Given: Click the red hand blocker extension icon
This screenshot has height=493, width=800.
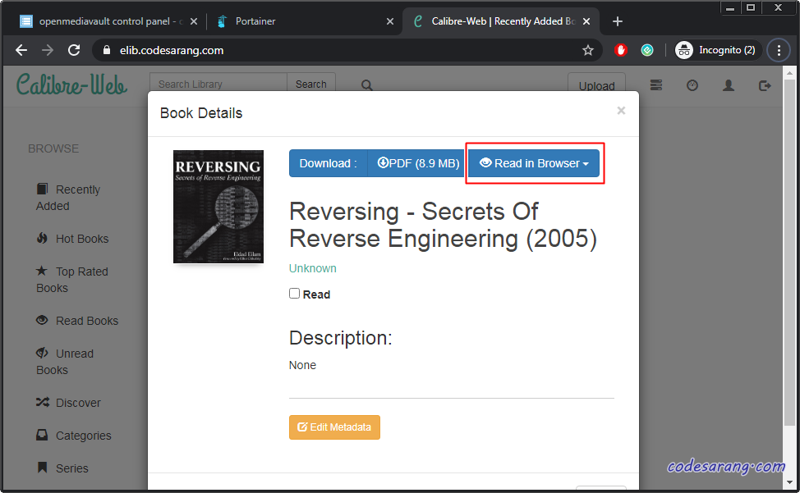Looking at the screenshot, I should click(620, 50).
